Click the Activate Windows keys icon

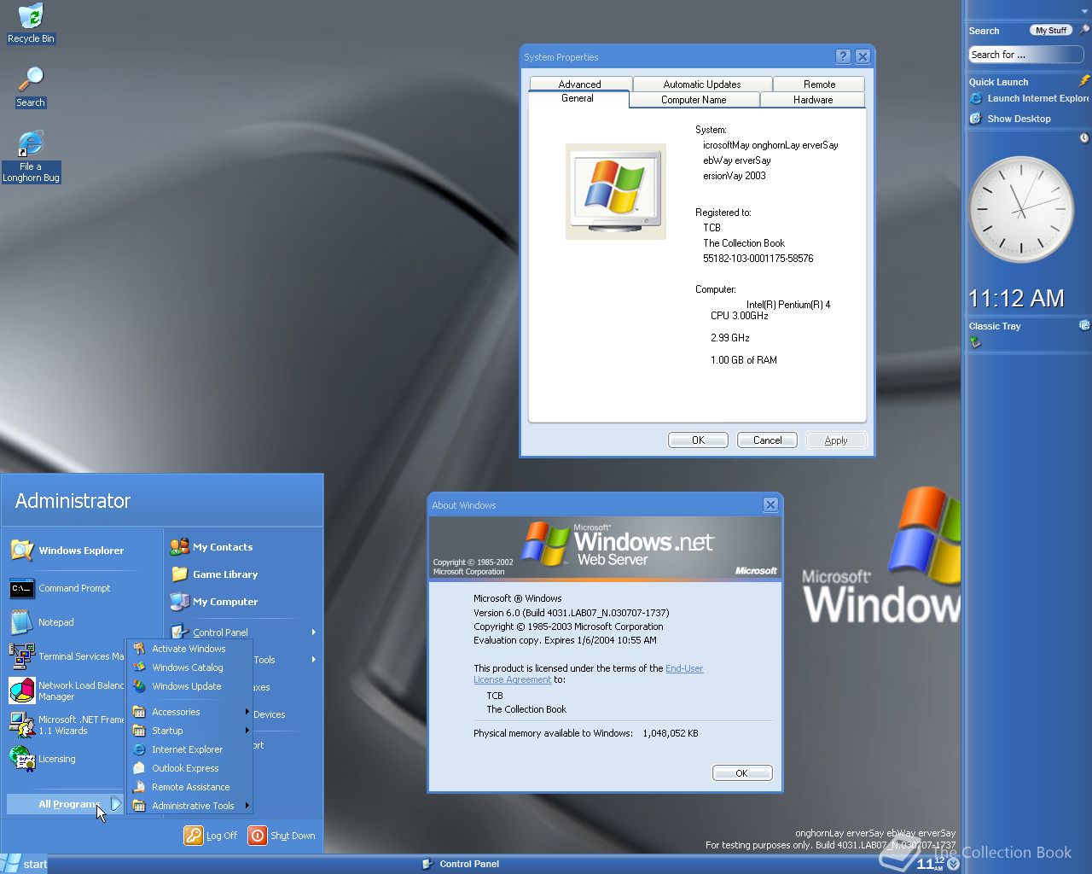tap(139, 649)
